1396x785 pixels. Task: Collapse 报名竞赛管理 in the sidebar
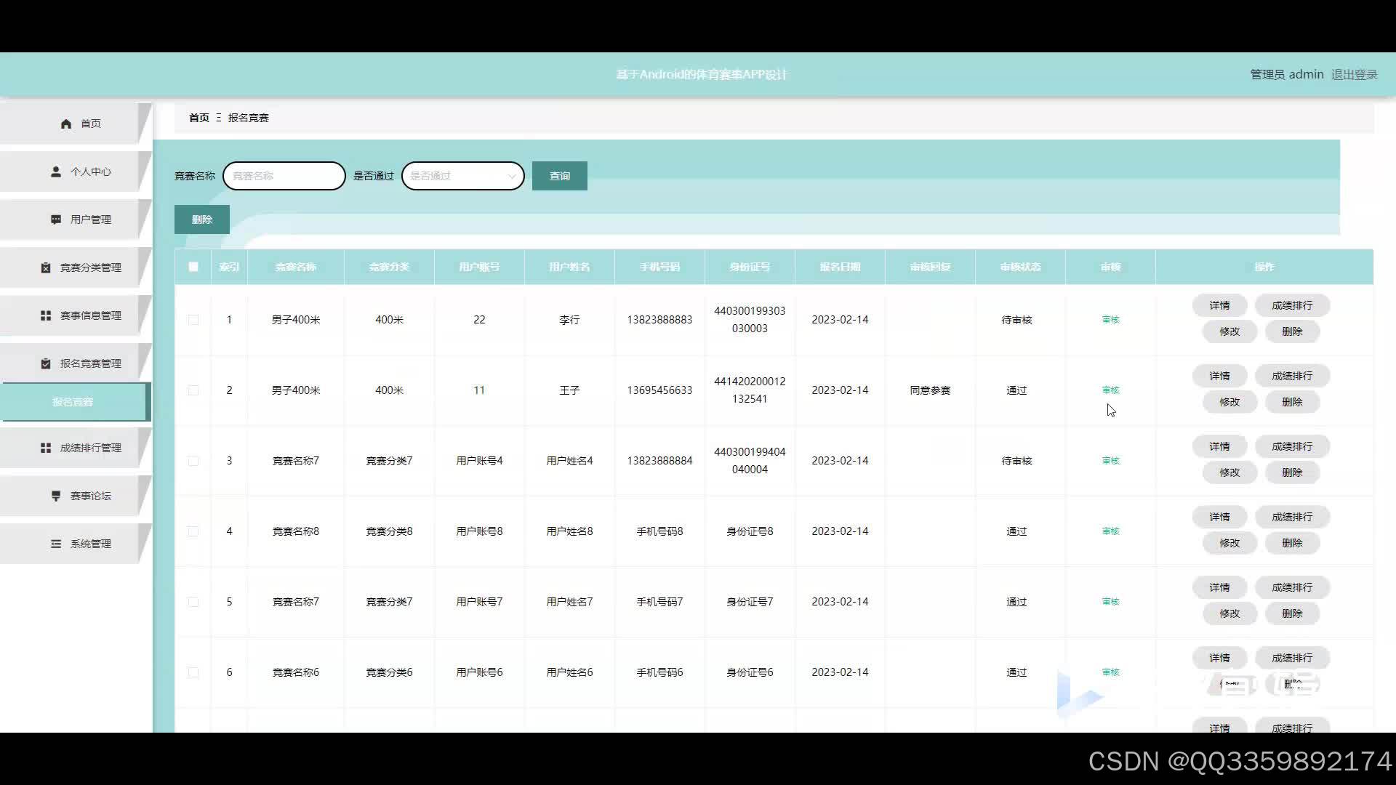coord(76,363)
